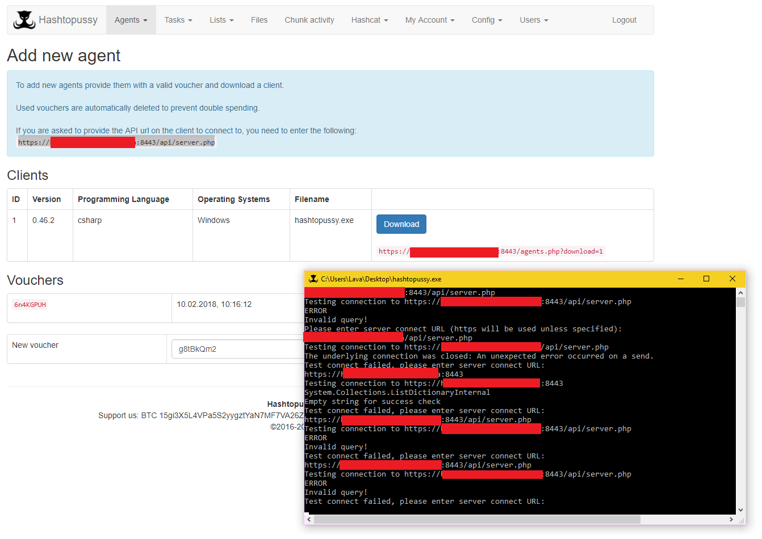This screenshot has width=762, height=539.
Task: Open the Users dropdown menu
Action: point(533,19)
